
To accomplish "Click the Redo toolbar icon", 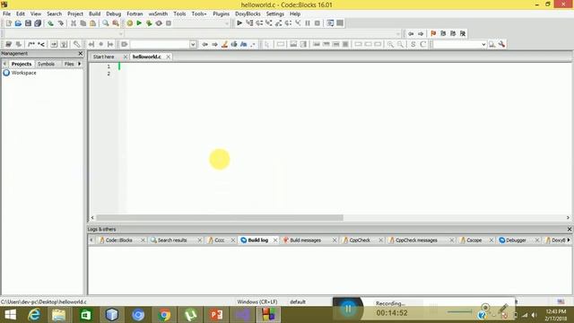I will (61, 23).
